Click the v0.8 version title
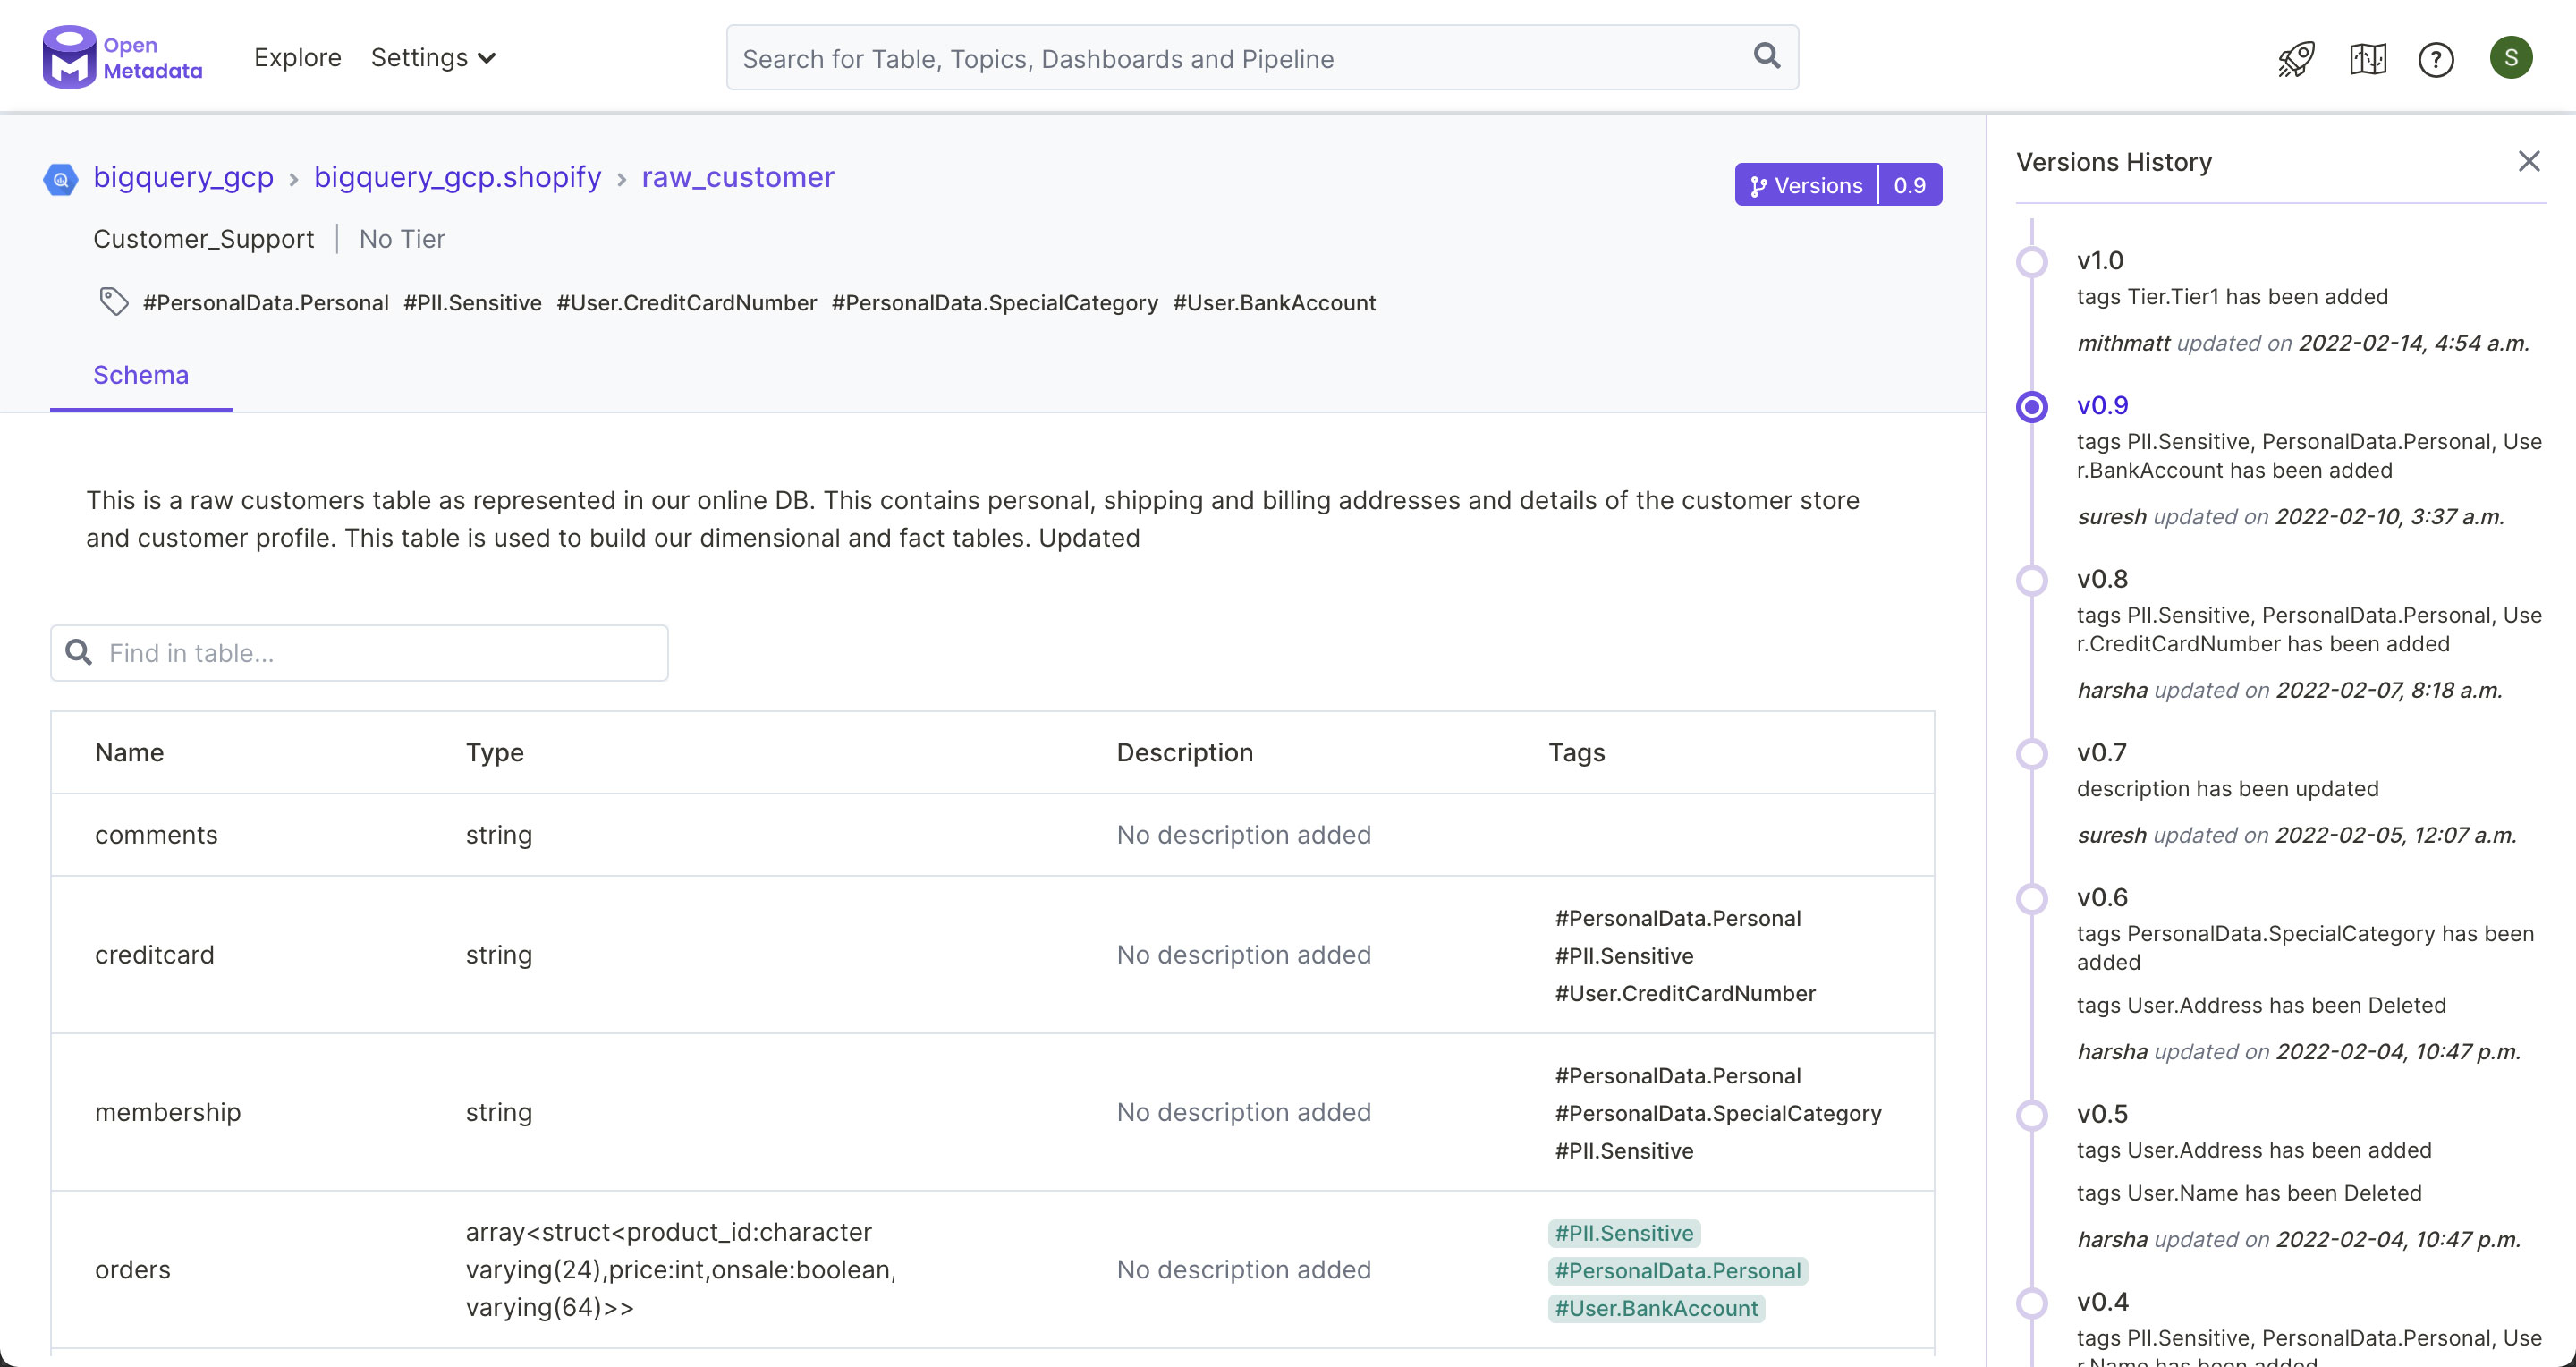The image size is (2576, 1367). point(2102,579)
